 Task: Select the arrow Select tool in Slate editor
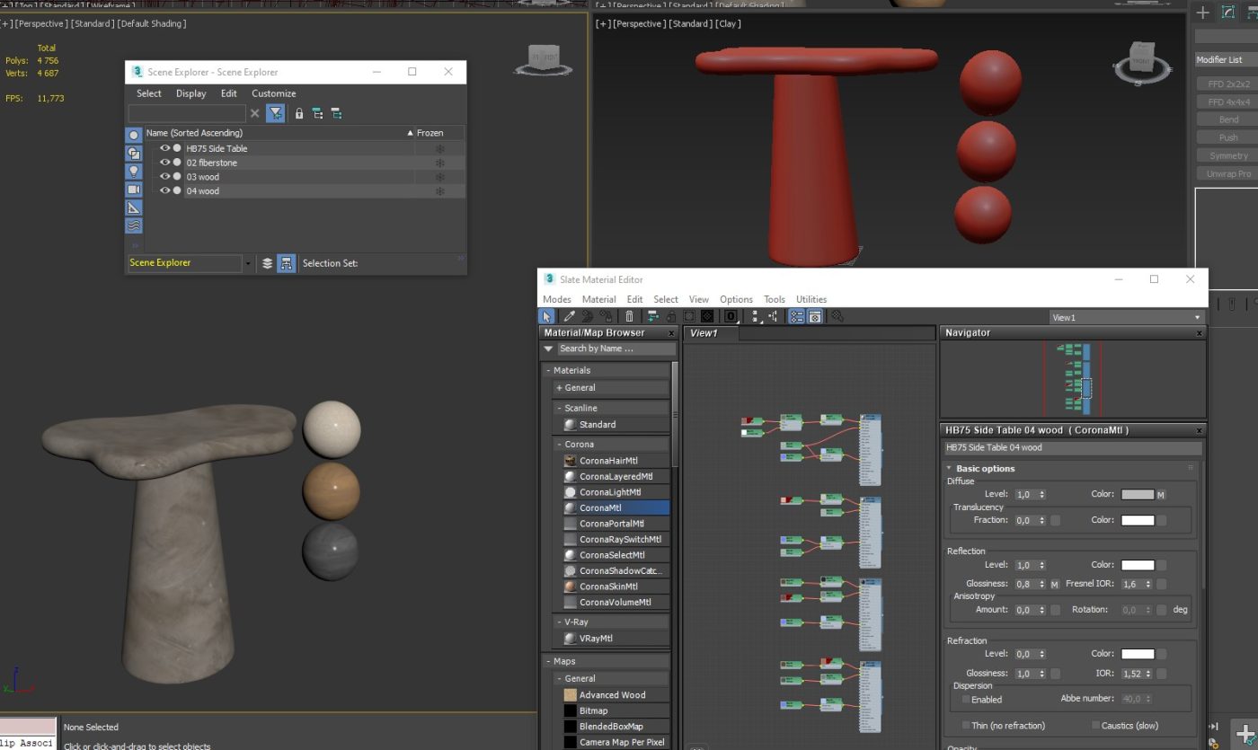(x=546, y=316)
